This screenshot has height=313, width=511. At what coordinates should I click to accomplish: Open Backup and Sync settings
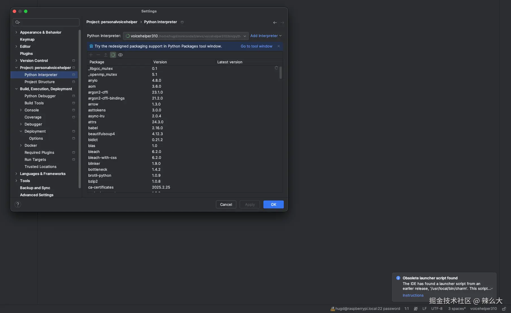35,188
